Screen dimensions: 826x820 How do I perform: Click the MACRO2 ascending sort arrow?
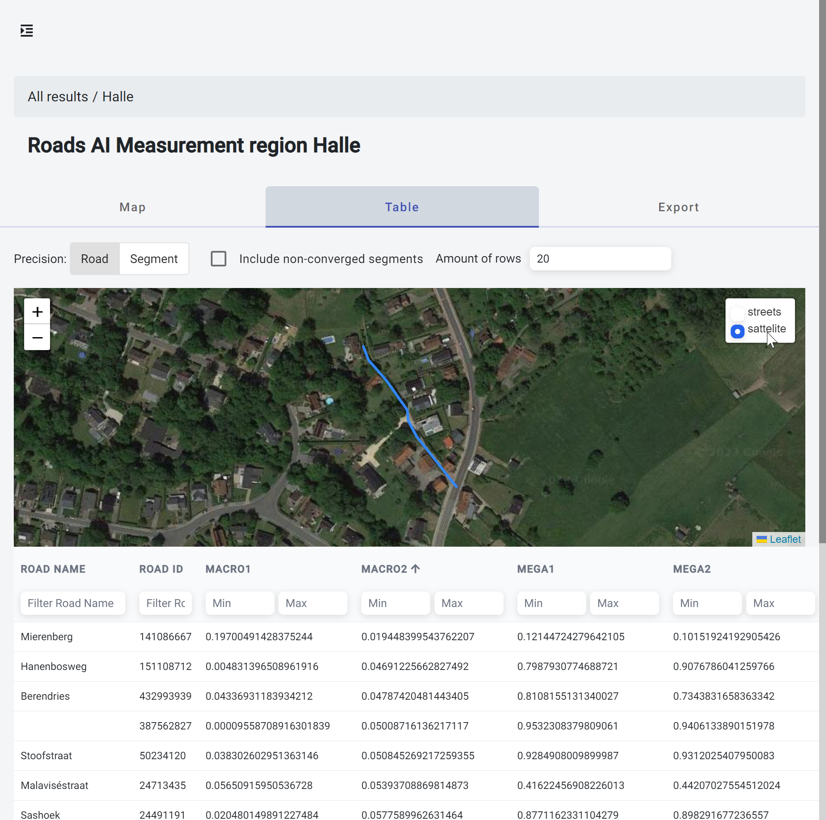click(x=416, y=569)
